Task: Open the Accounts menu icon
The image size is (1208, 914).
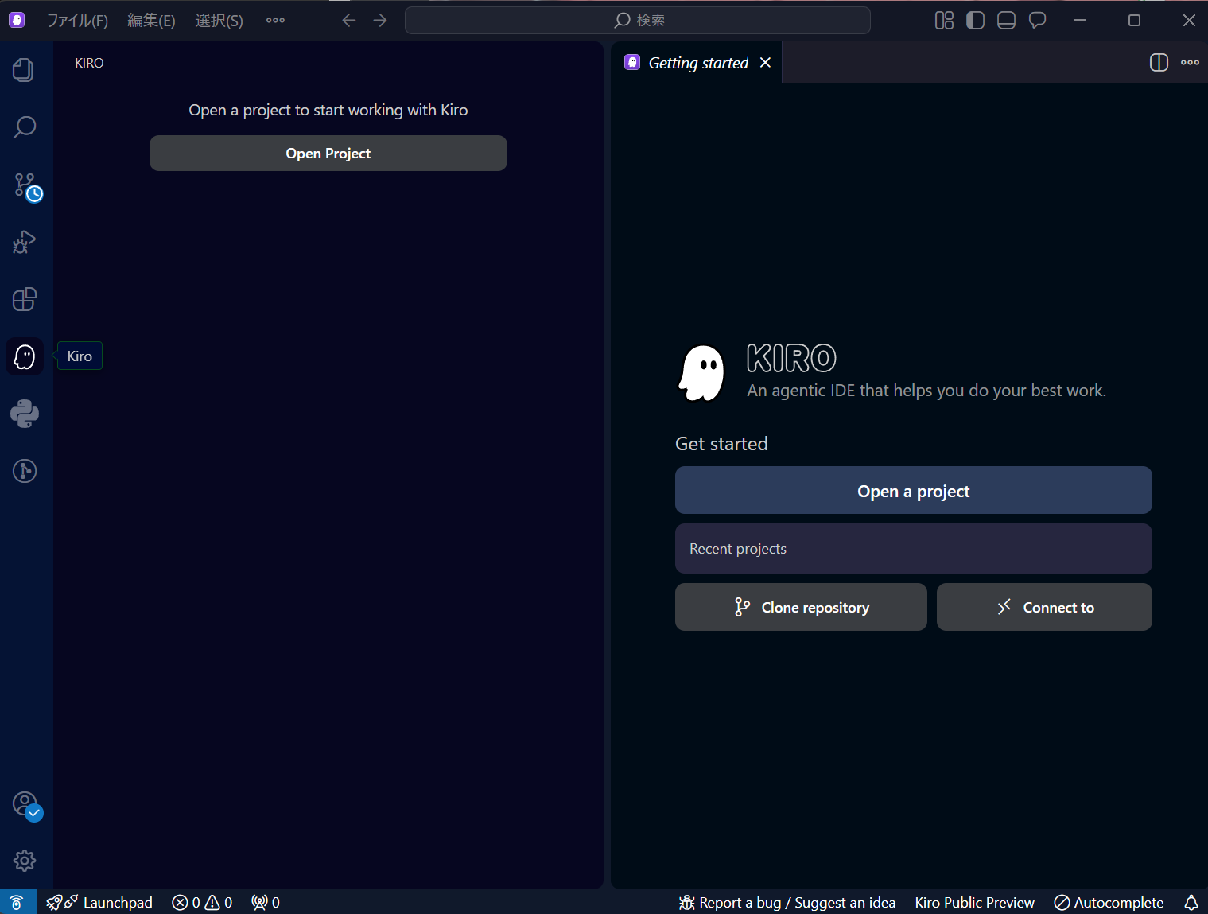Action: [x=26, y=805]
